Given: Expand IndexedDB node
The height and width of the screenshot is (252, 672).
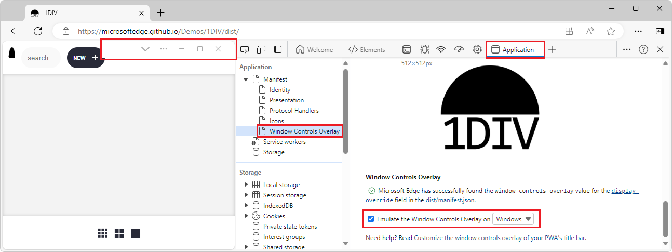Looking at the screenshot, I should pos(246,206).
